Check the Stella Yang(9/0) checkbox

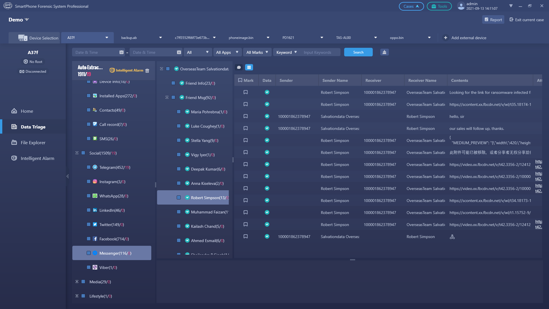click(x=179, y=140)
